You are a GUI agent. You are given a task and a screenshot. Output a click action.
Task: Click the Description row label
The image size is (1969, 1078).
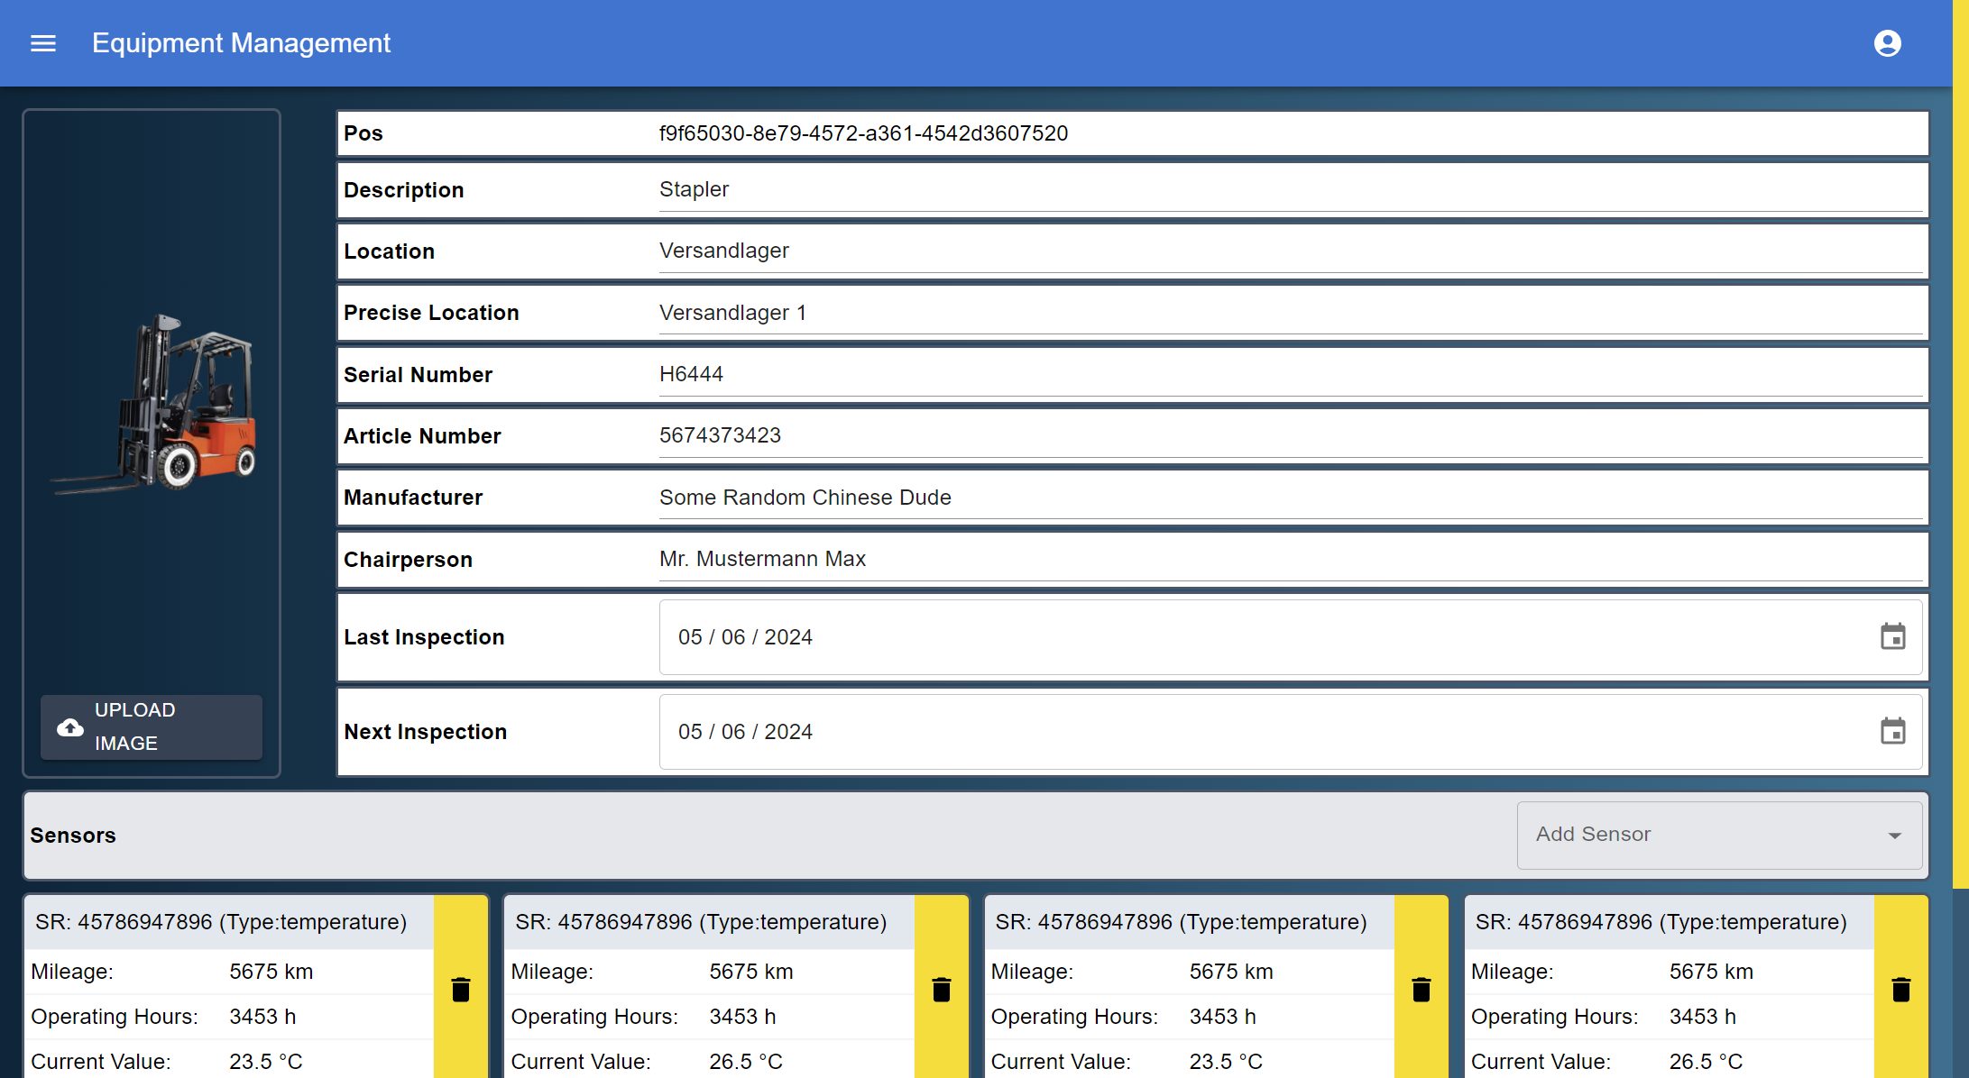(x=404, y=190)
